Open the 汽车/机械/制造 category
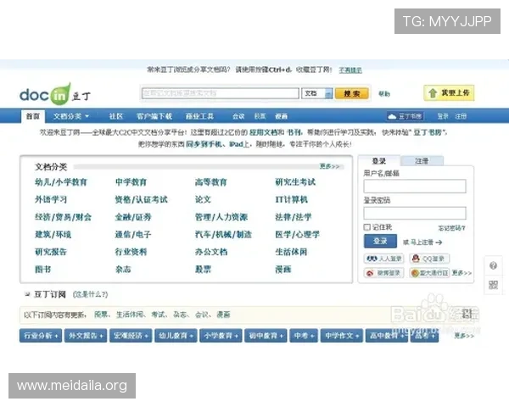This screenshot has width=509, height=407. click(223, 234)
